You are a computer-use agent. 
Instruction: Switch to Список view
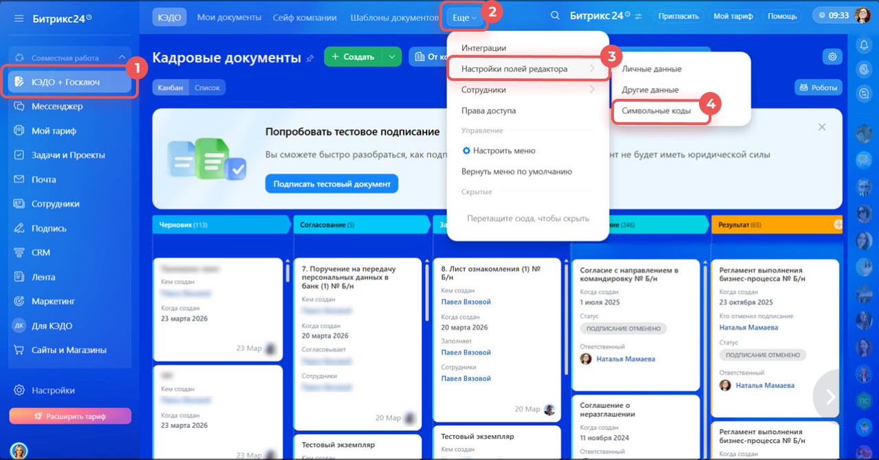tap(207, 87)
